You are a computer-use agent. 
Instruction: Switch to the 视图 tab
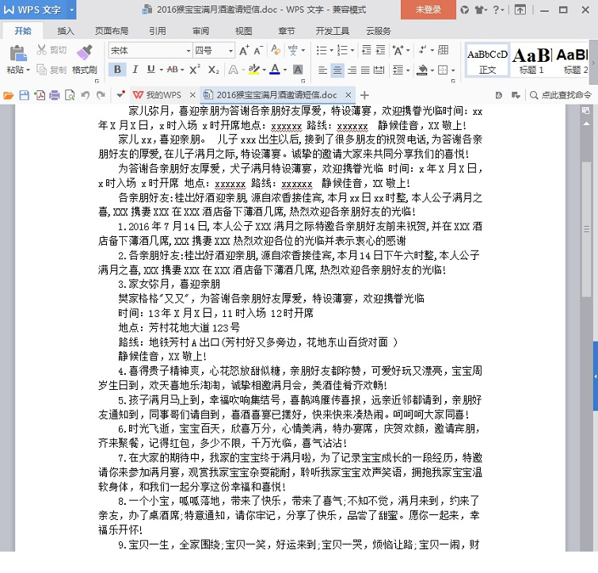[244, 31]
